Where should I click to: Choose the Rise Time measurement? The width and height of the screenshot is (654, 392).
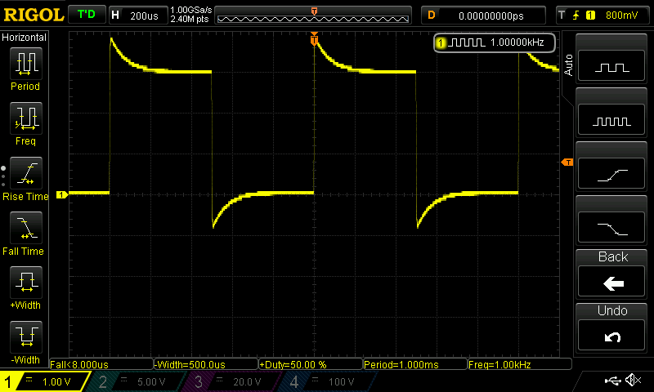(25, 178)
